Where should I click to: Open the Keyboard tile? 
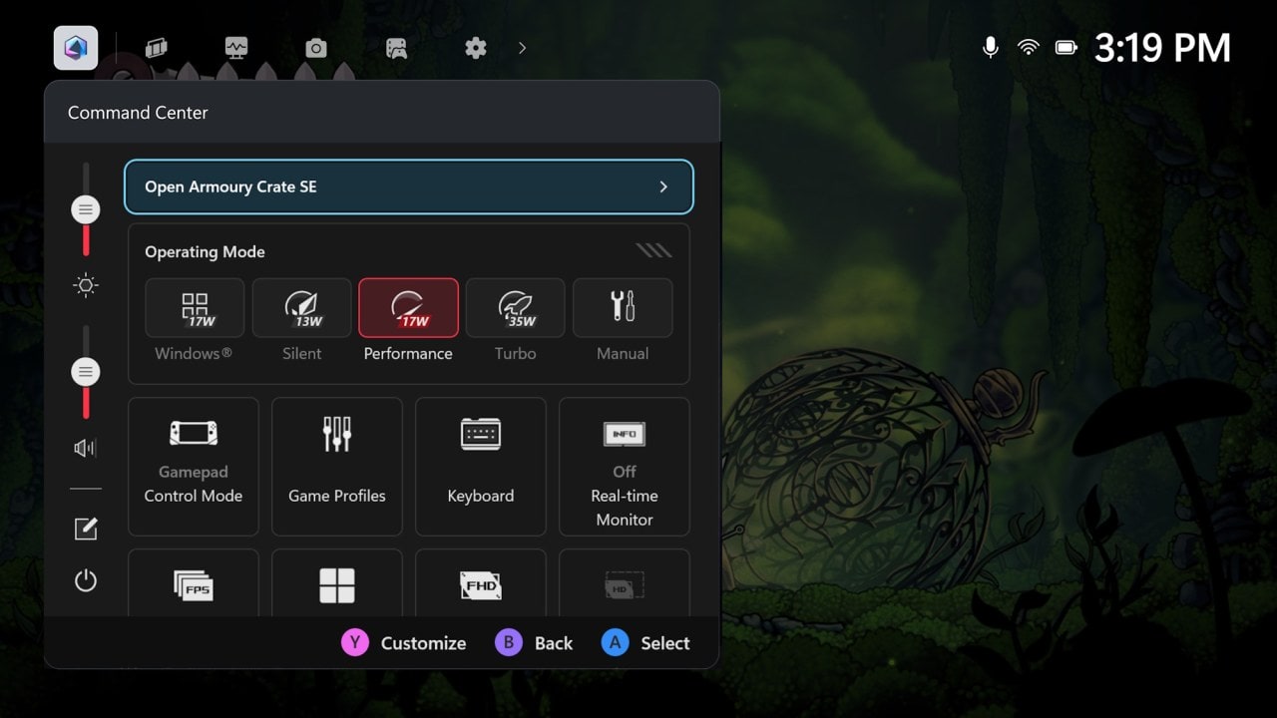pos(481,467)
